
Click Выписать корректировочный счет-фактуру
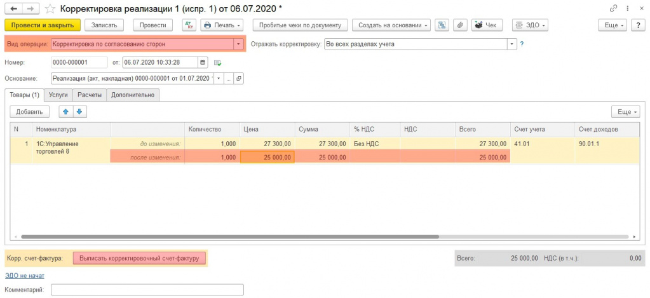pyautogui.click(x=139, y=258)
